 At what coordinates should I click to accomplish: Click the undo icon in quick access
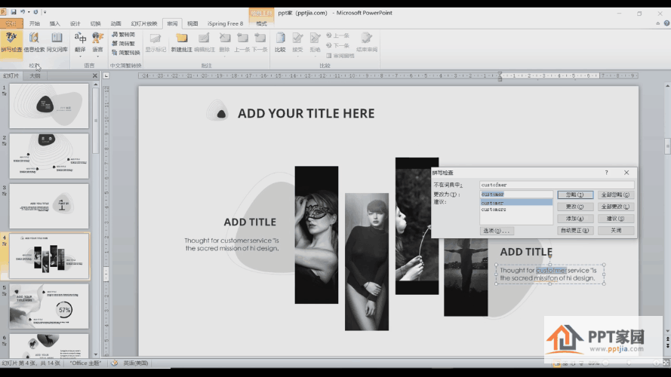tap(22, 12)
